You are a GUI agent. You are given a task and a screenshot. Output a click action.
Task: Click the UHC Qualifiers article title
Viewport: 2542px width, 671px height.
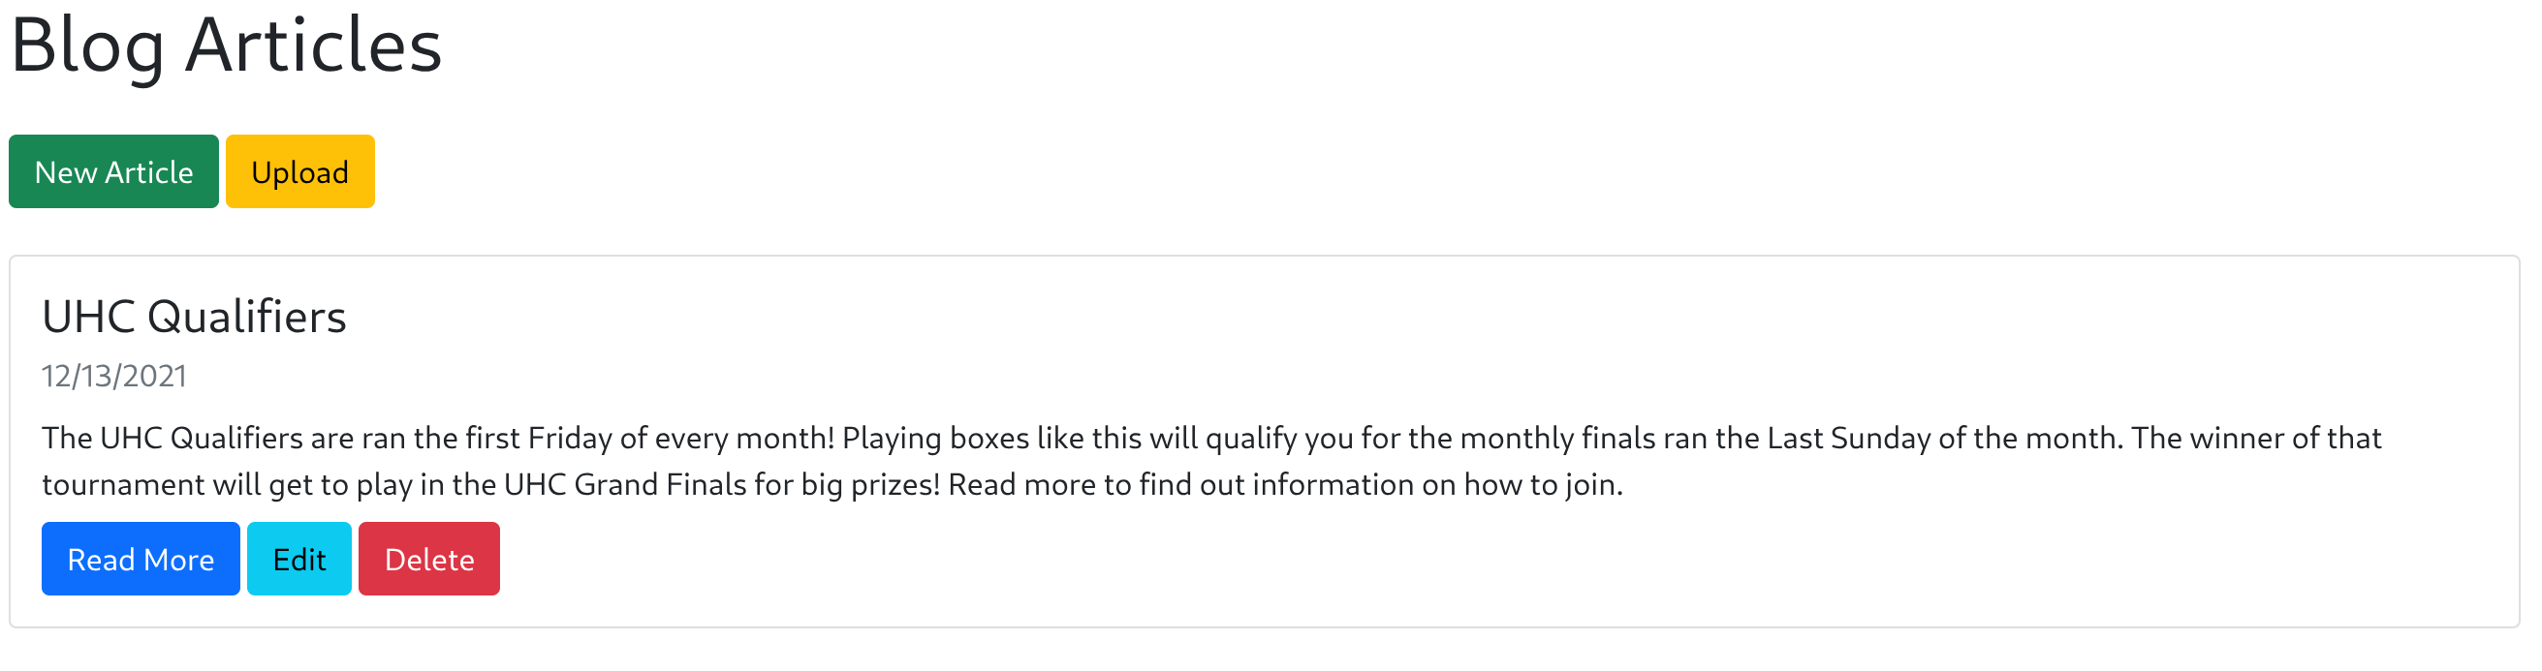[x=195, y=317]
